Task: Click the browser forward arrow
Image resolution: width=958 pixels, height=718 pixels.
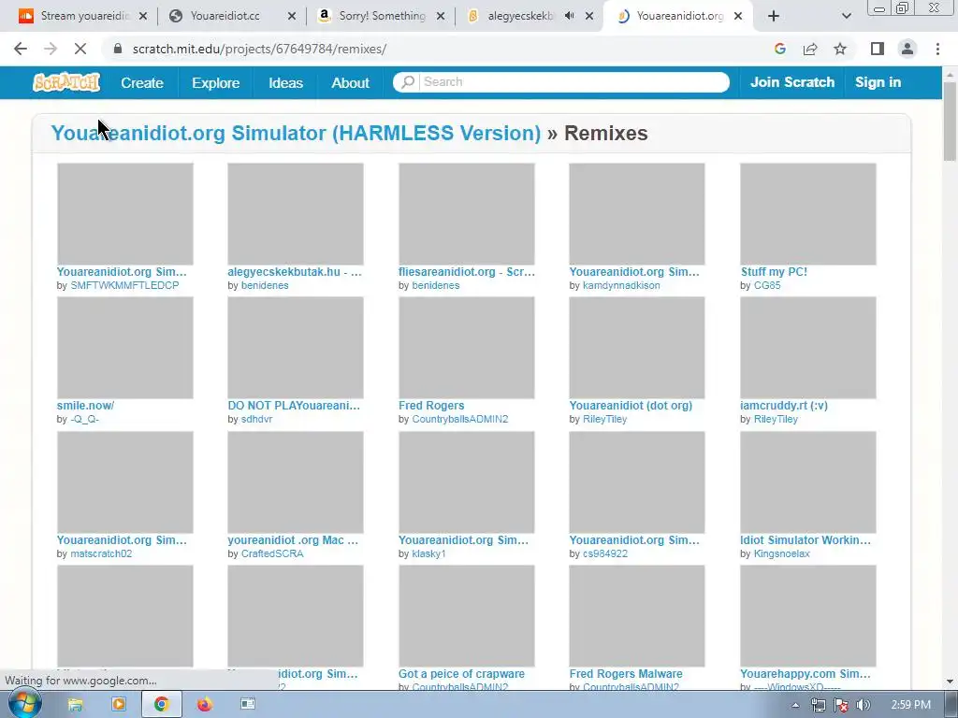Action: [51, 49]
